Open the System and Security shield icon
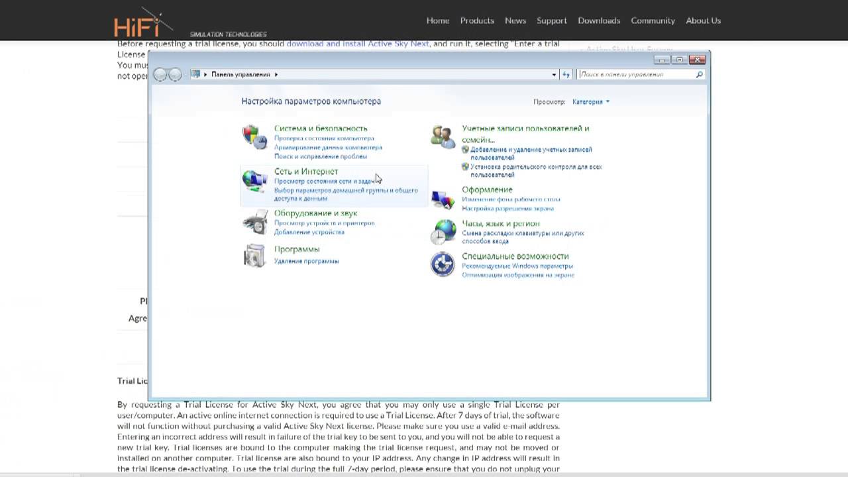This screenshot has width=848, height=477. click(254, 137)
